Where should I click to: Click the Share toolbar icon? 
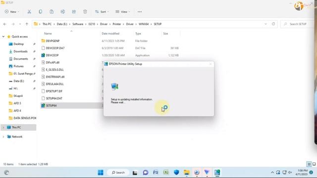(74, 12)
